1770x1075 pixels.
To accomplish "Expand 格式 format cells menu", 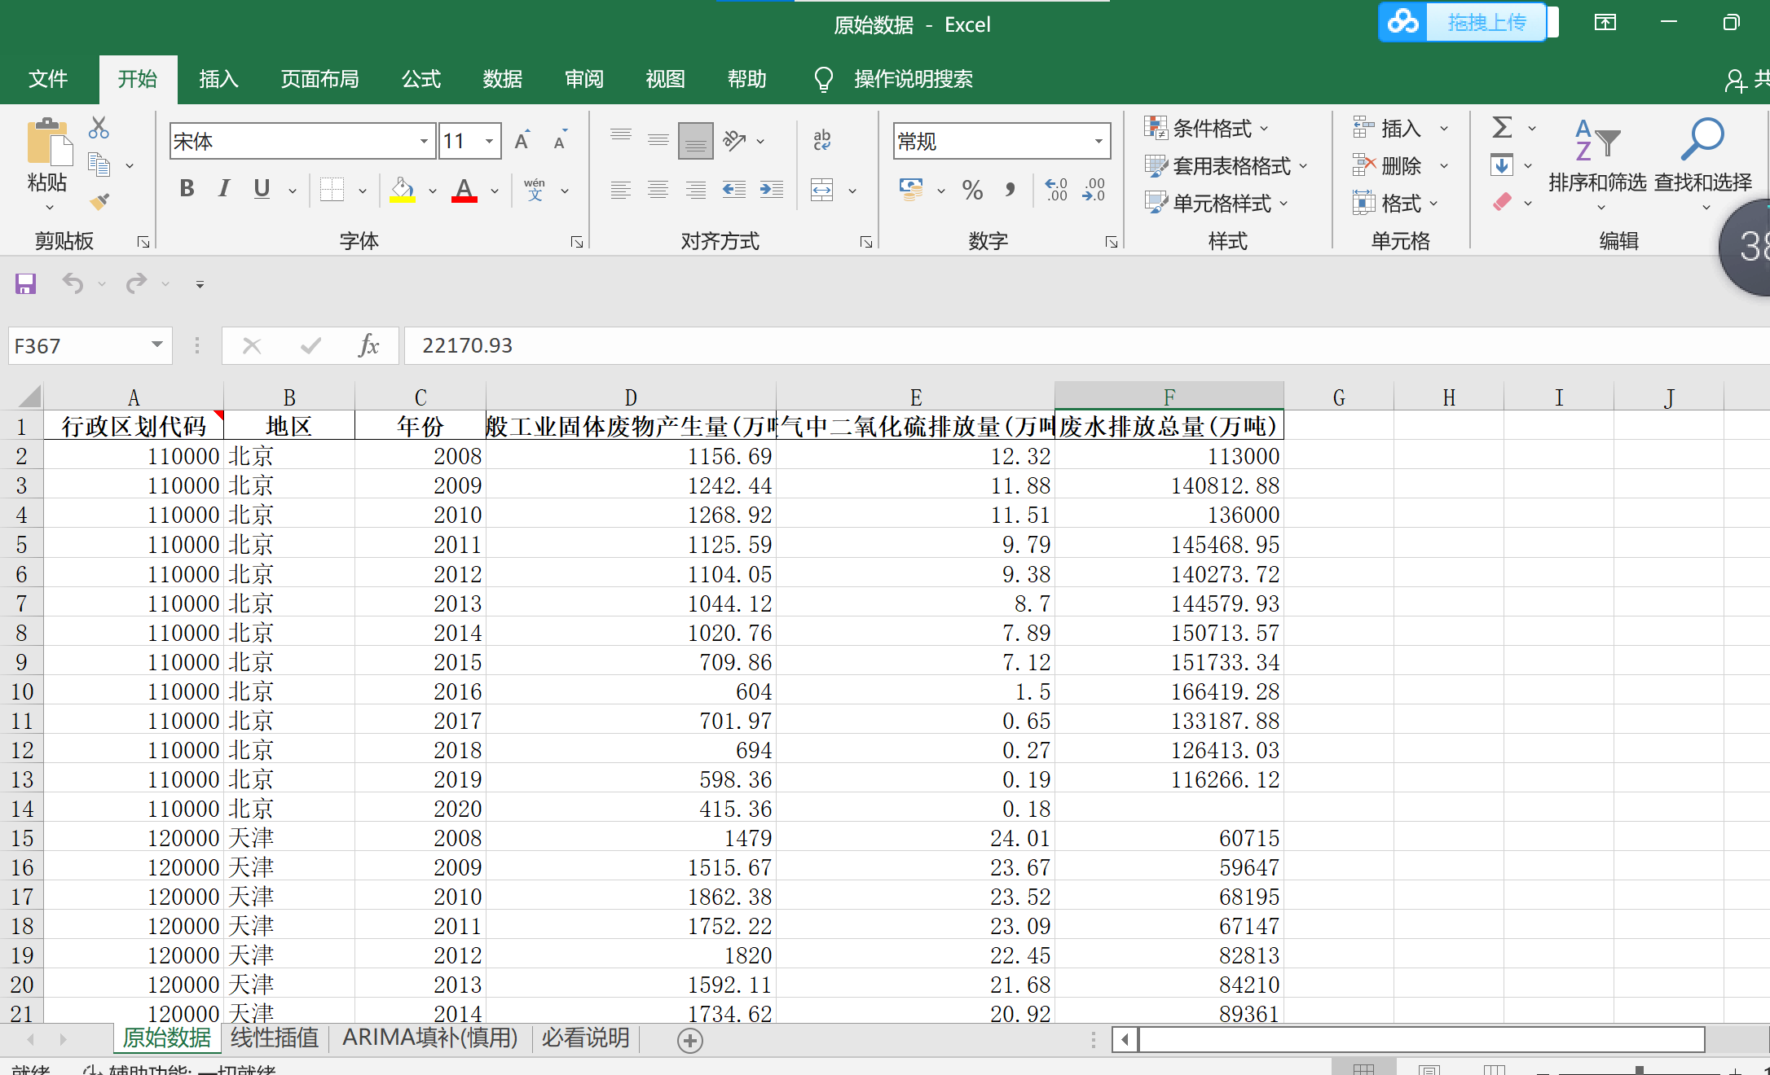I will click(x=1396, y=203).
